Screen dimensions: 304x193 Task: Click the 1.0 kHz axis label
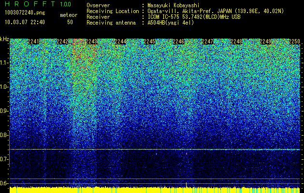pos(4,87)
